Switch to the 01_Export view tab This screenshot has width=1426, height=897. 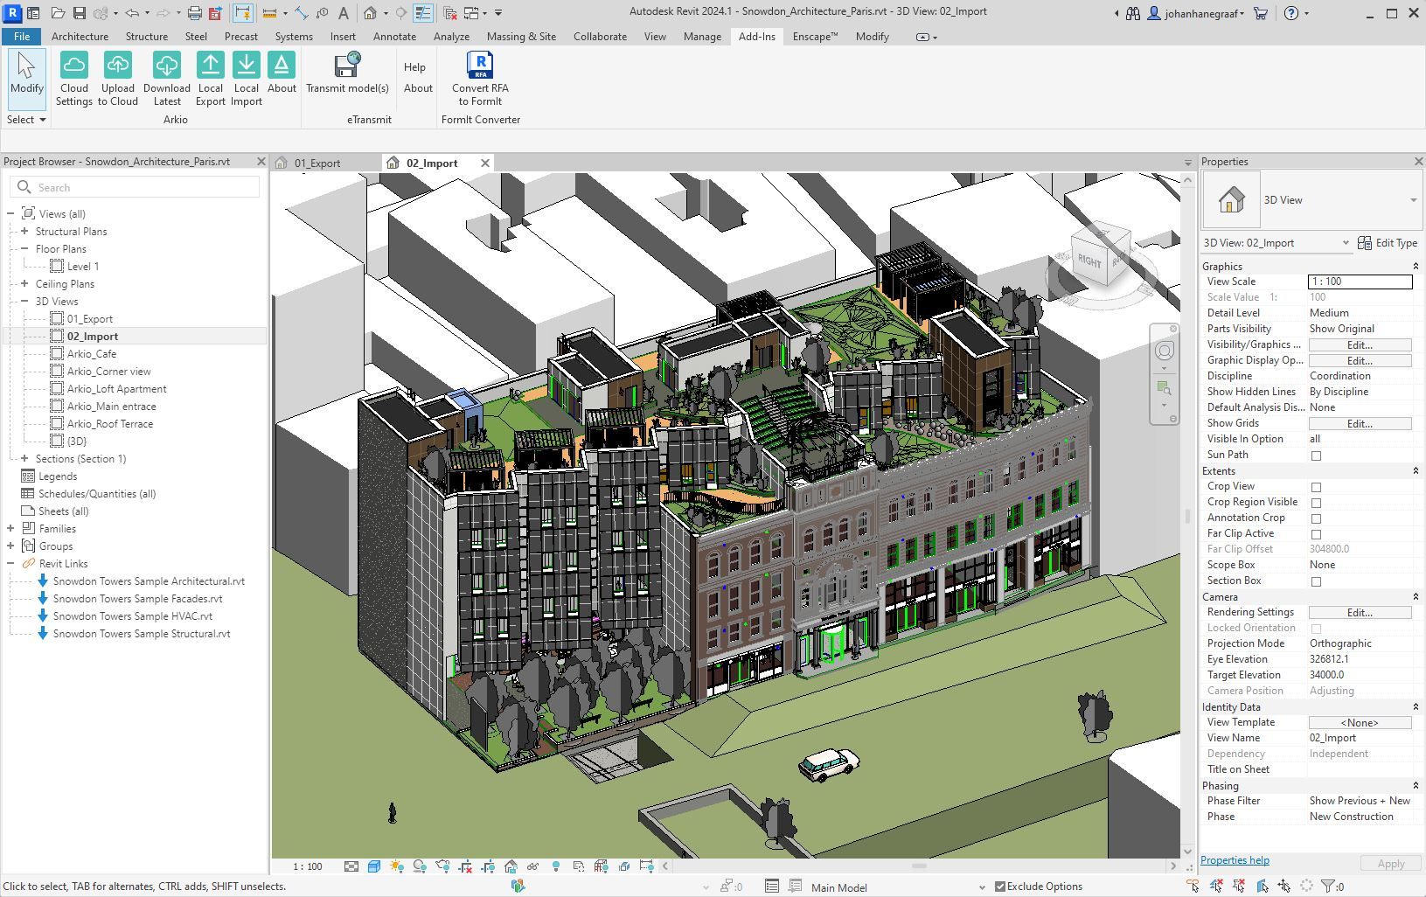point(317,163)
